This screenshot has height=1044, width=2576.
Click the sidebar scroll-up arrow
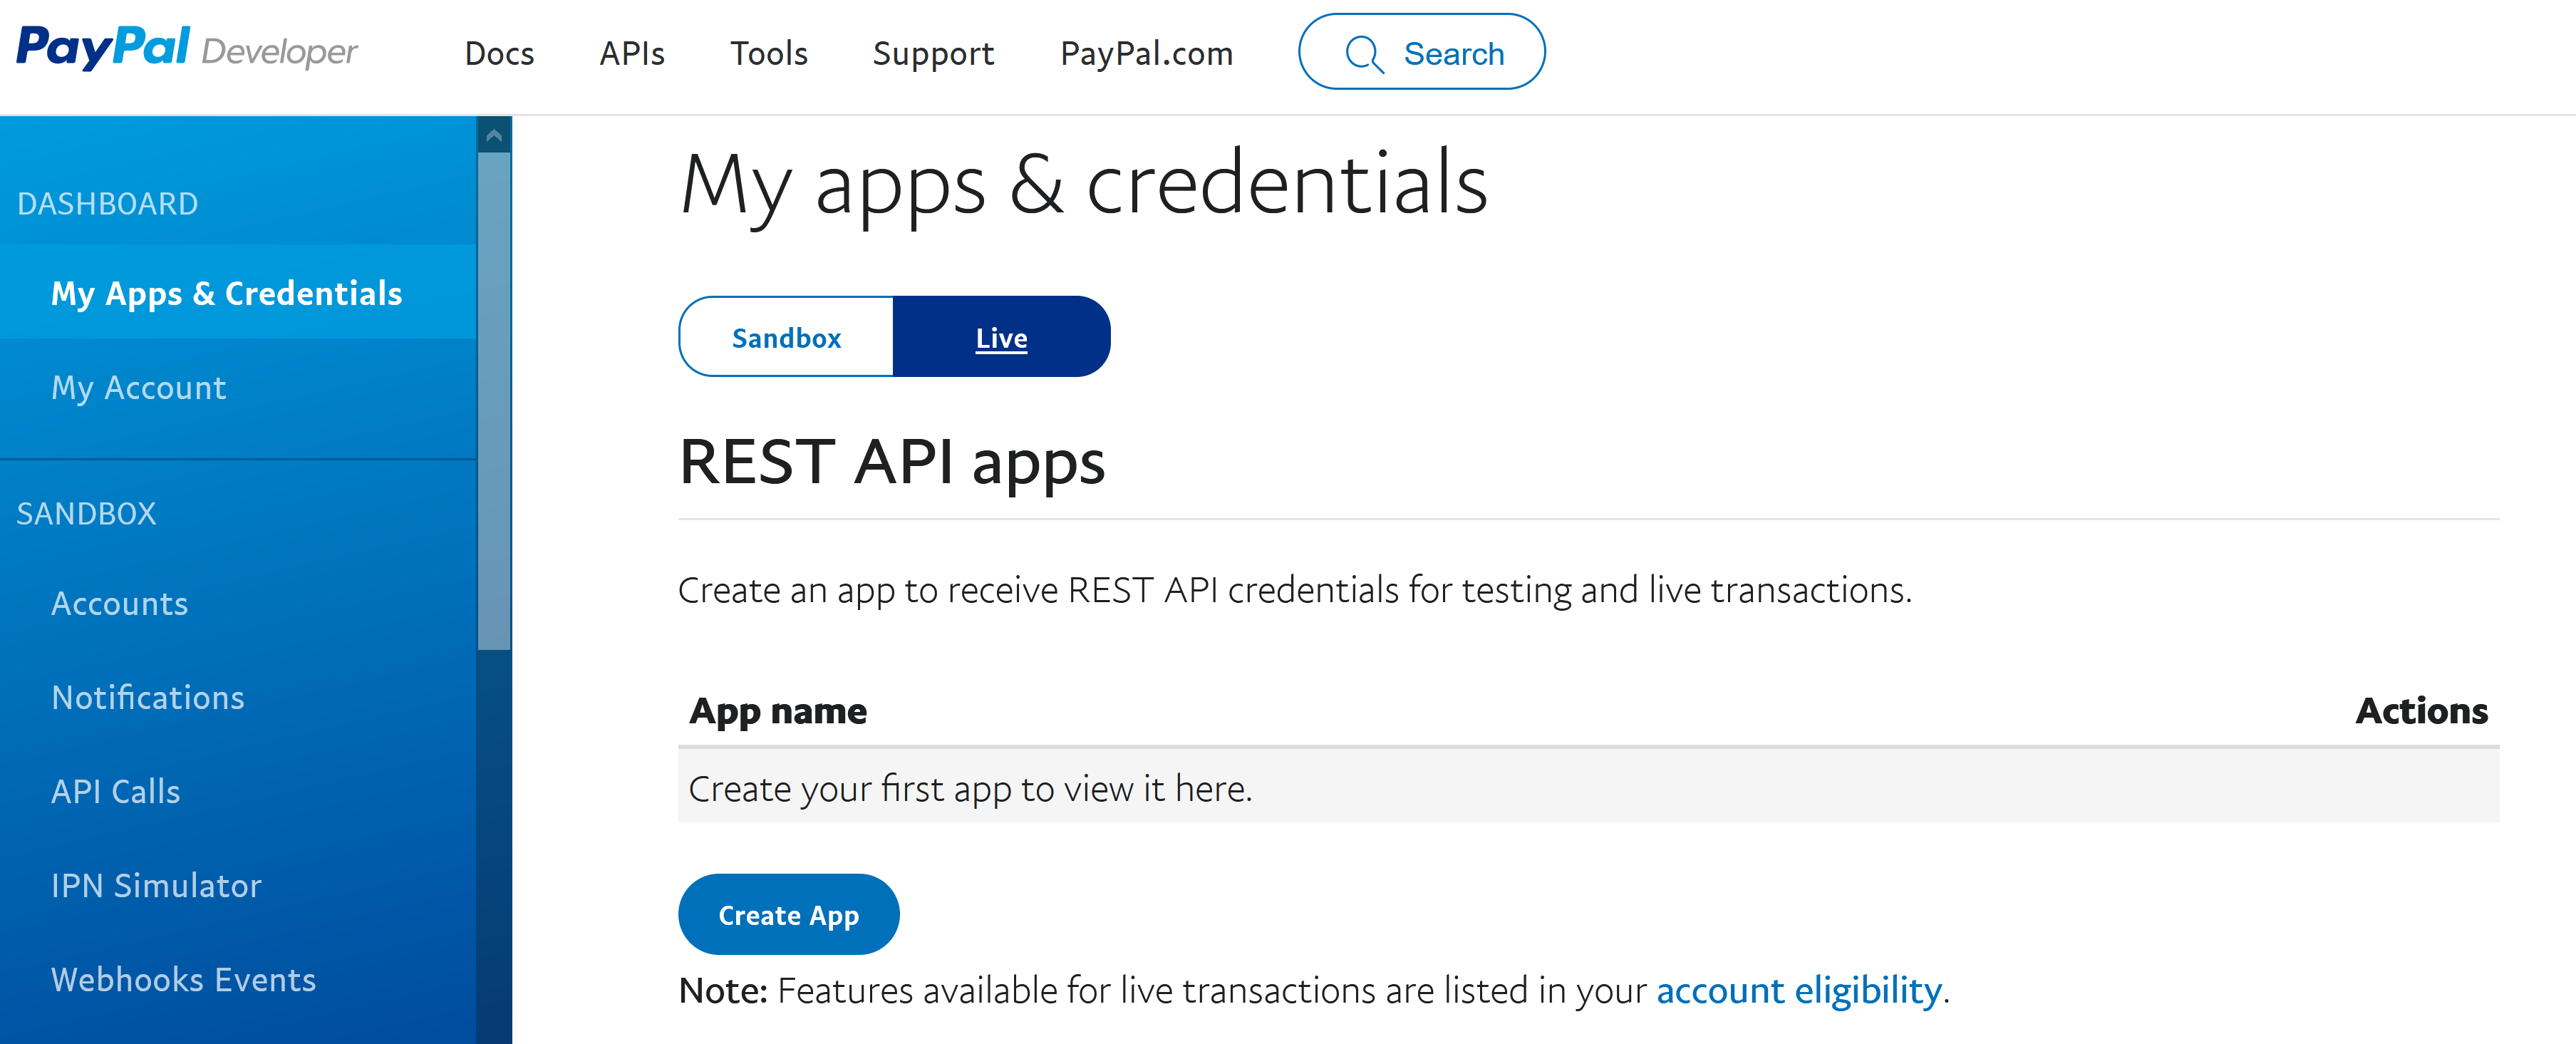494,135
